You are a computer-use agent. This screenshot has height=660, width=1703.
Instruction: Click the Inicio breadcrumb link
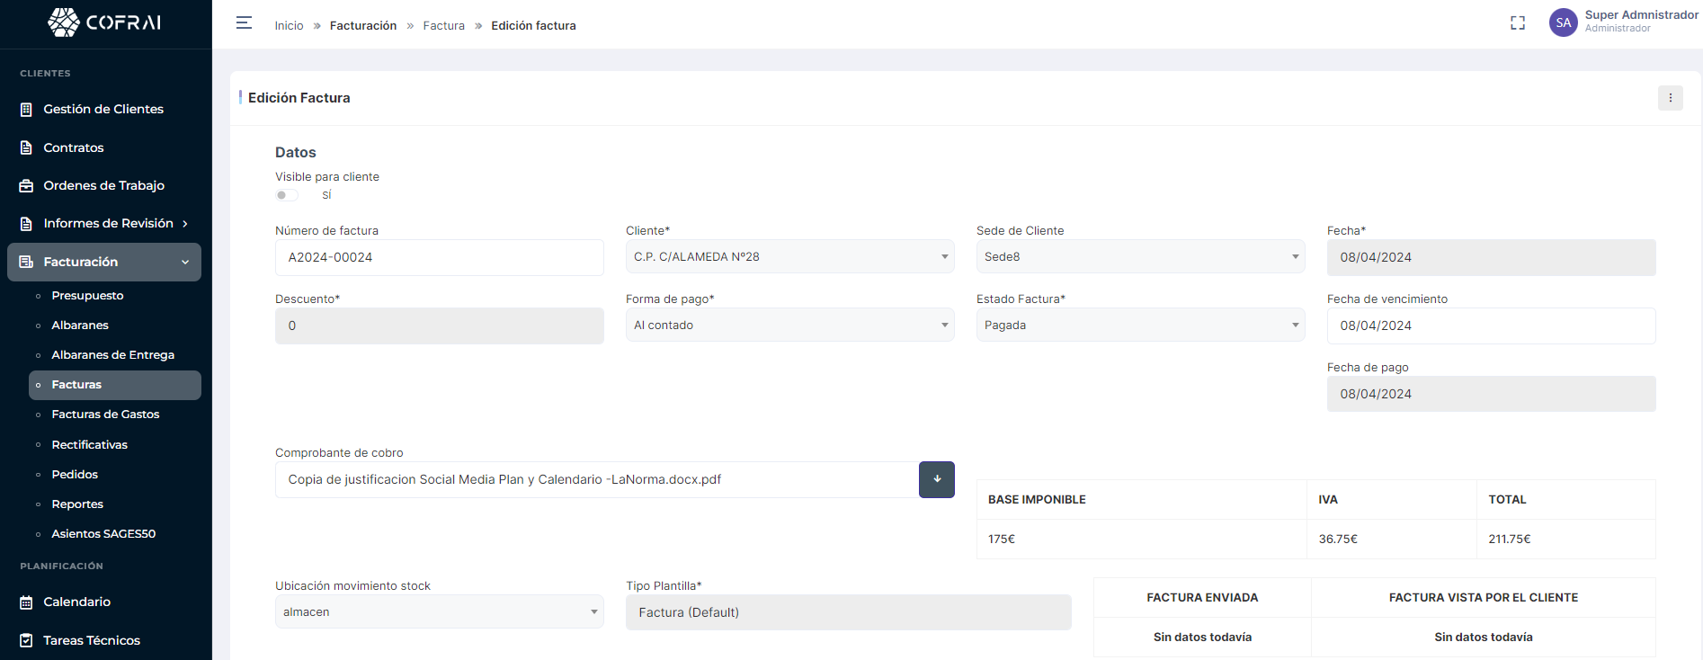(289, 25)
